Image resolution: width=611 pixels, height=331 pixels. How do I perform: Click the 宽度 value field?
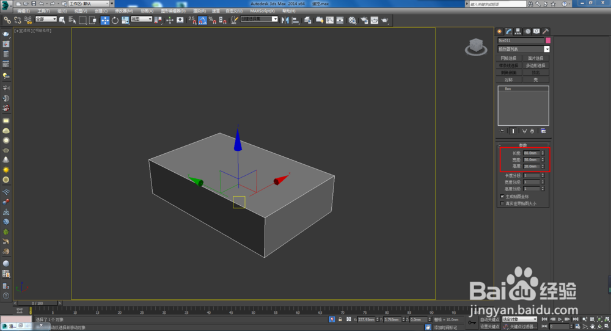tap(532, 159)
